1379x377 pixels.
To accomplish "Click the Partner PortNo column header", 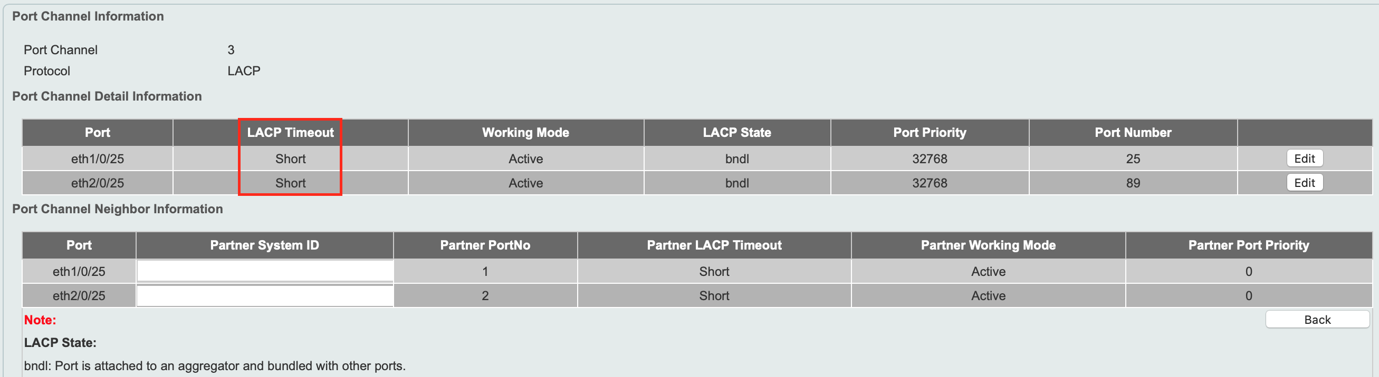I will pos(485,245).
